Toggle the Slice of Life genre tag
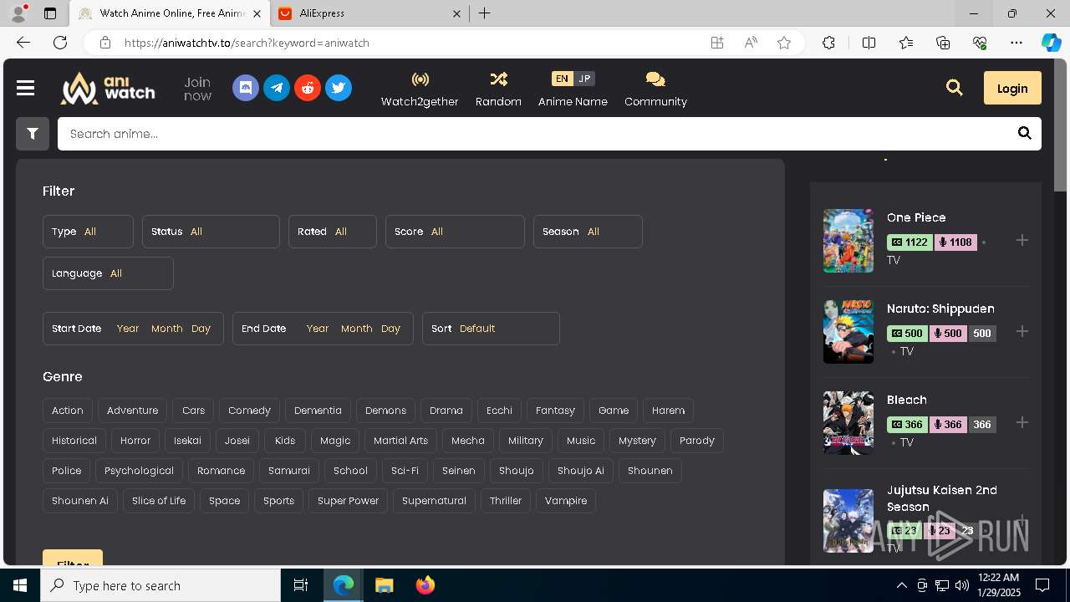1070x602 pixels. [159, 501]
